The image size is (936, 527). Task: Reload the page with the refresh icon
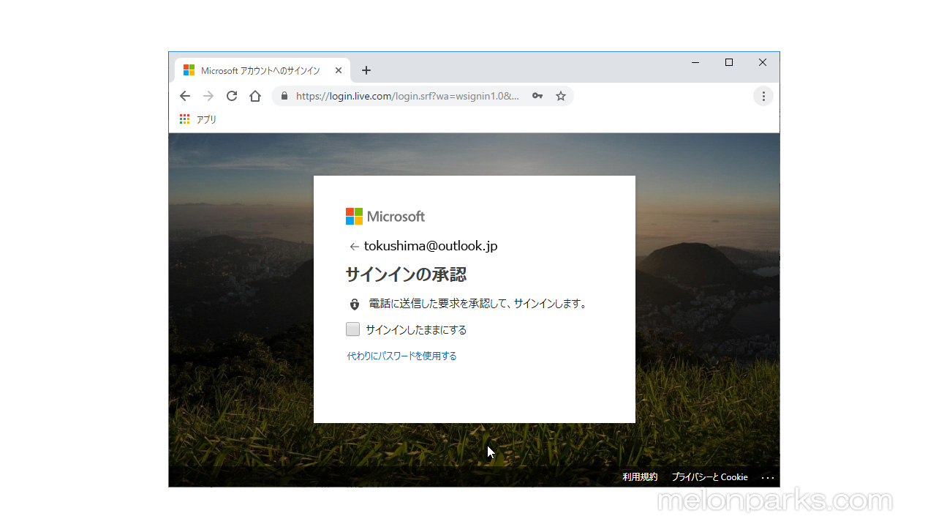[232, 96]
